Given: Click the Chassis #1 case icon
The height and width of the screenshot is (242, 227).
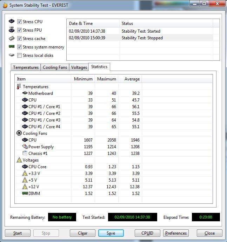Looking at the screenshot, I should click(x=25, y=153).
